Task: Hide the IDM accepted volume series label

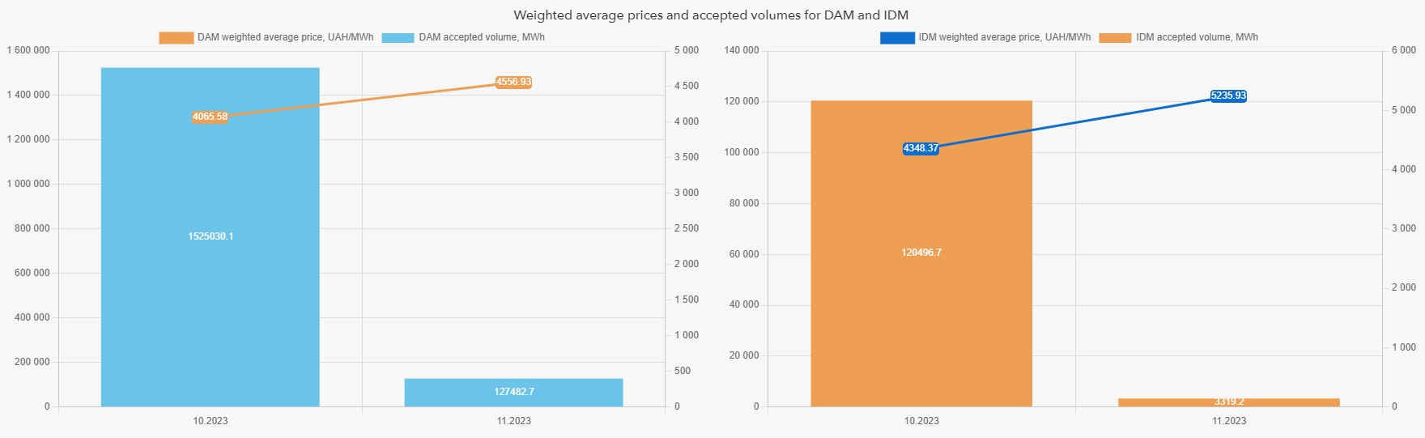Action: click(x=1197, y=37)
